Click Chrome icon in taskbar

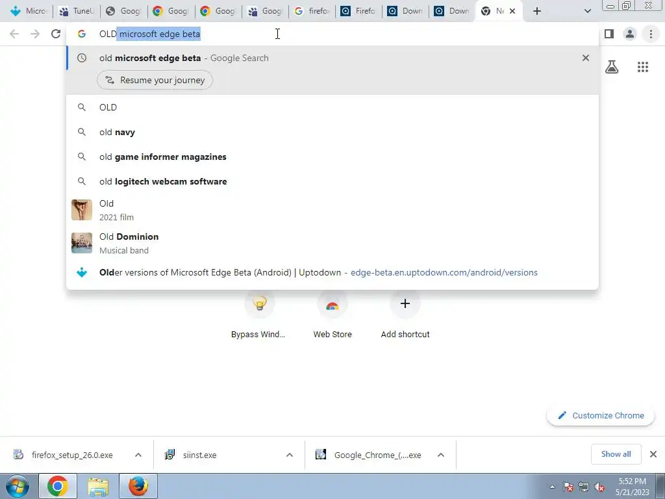58,486
